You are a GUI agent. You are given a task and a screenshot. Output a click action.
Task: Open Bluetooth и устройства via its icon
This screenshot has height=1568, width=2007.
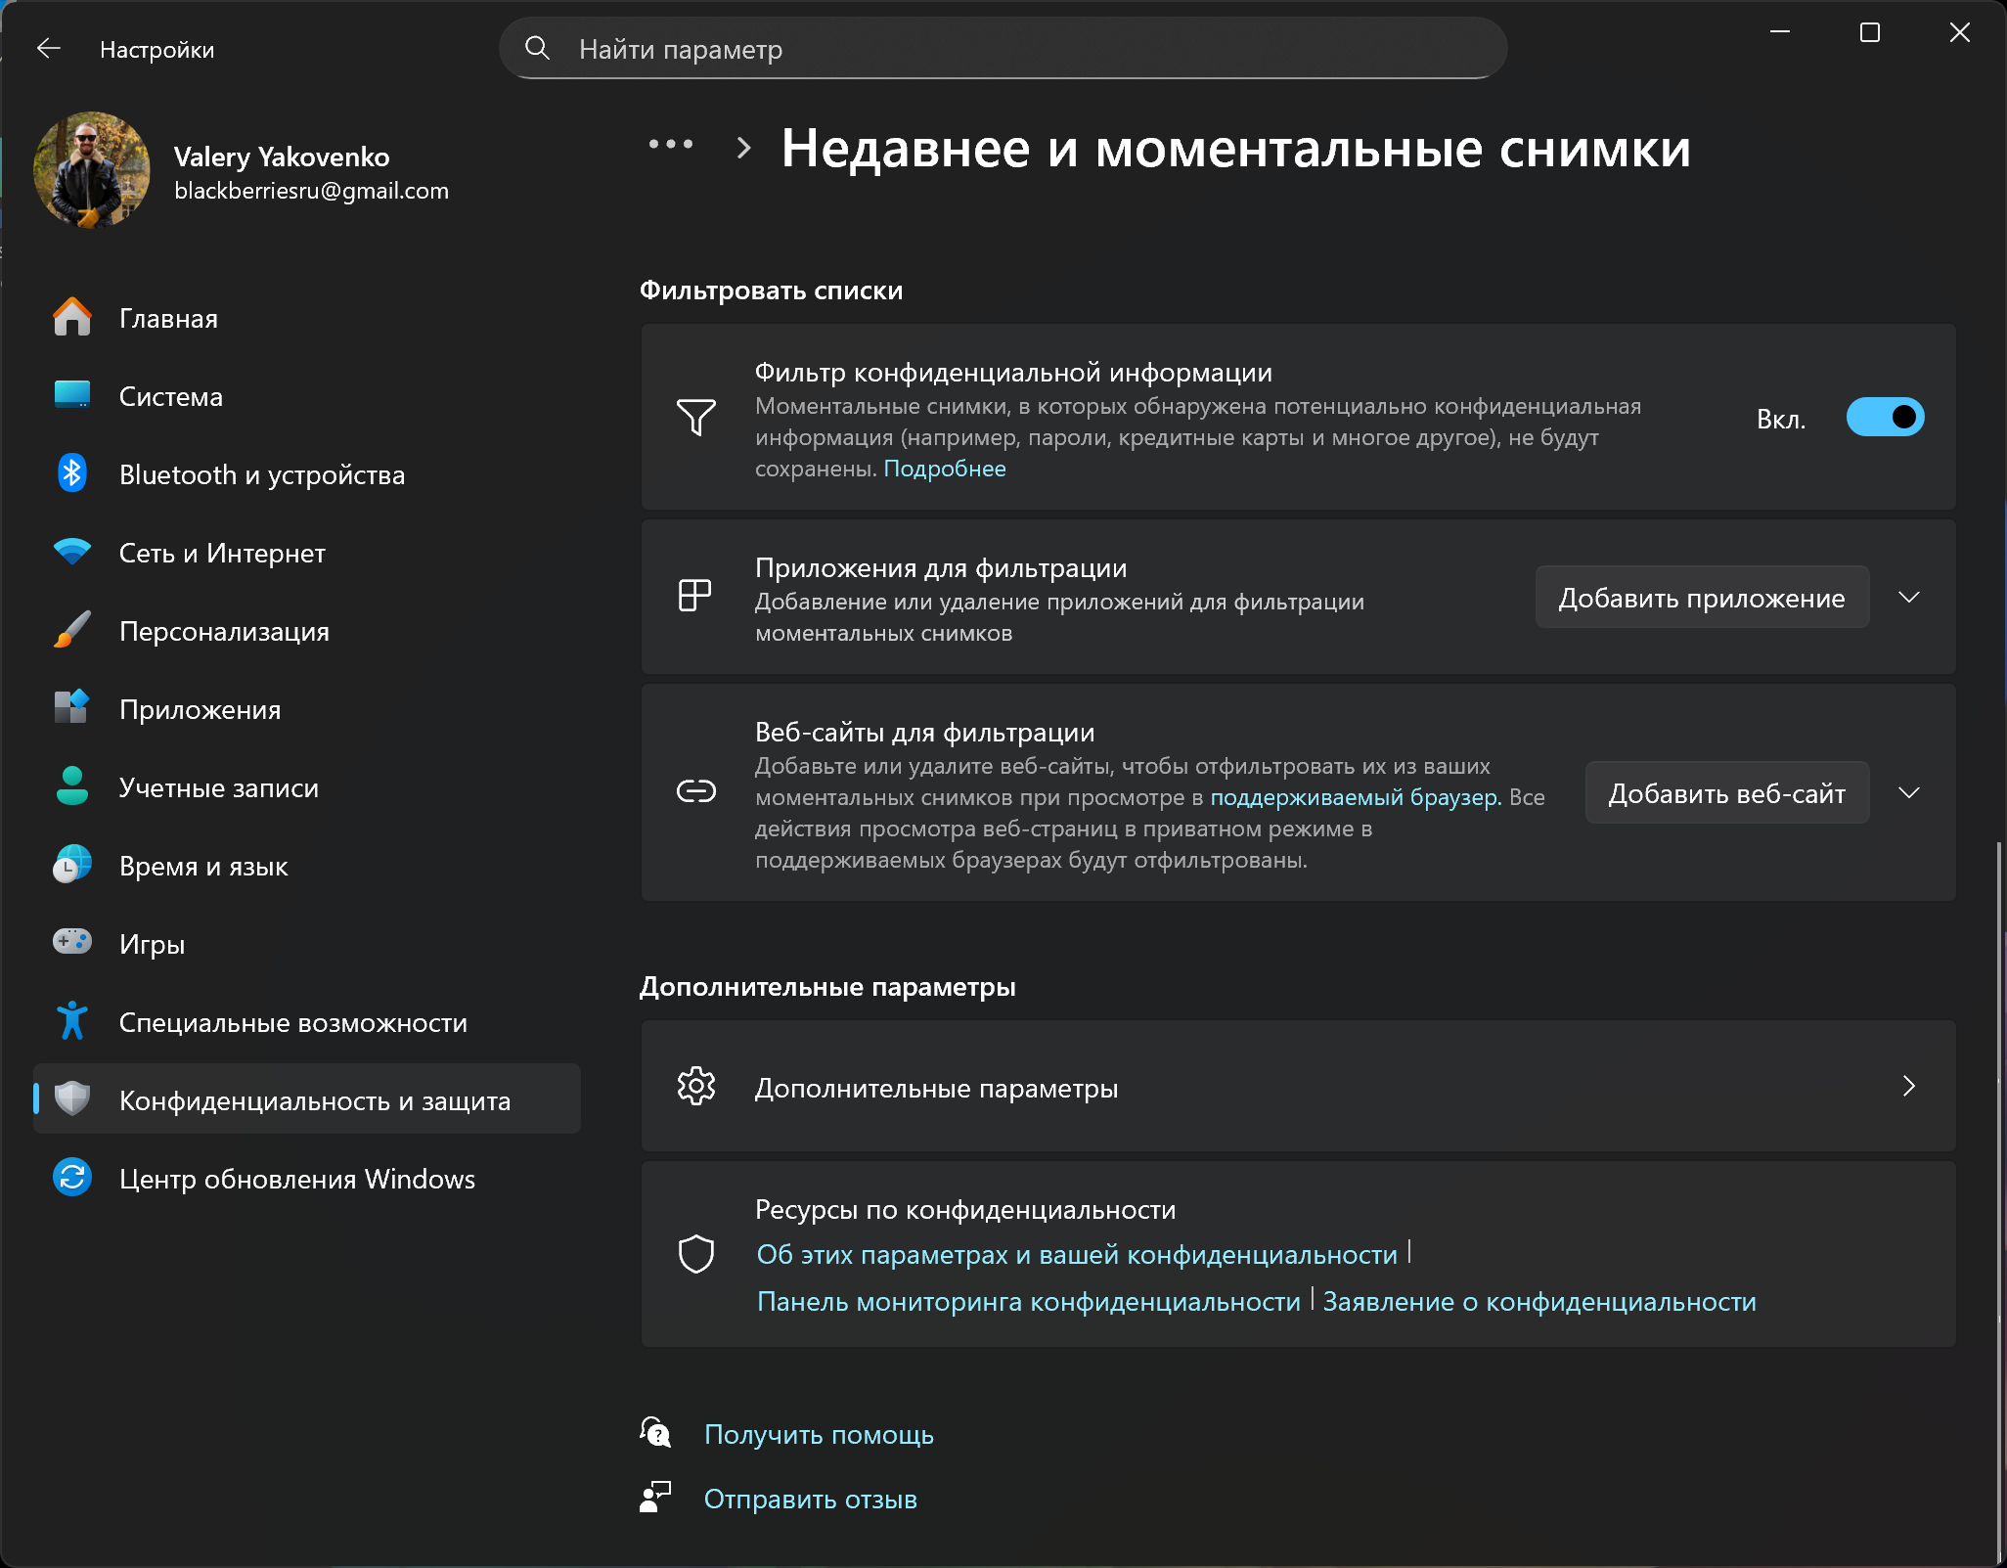pyautogui.click(x=71, y=474)
